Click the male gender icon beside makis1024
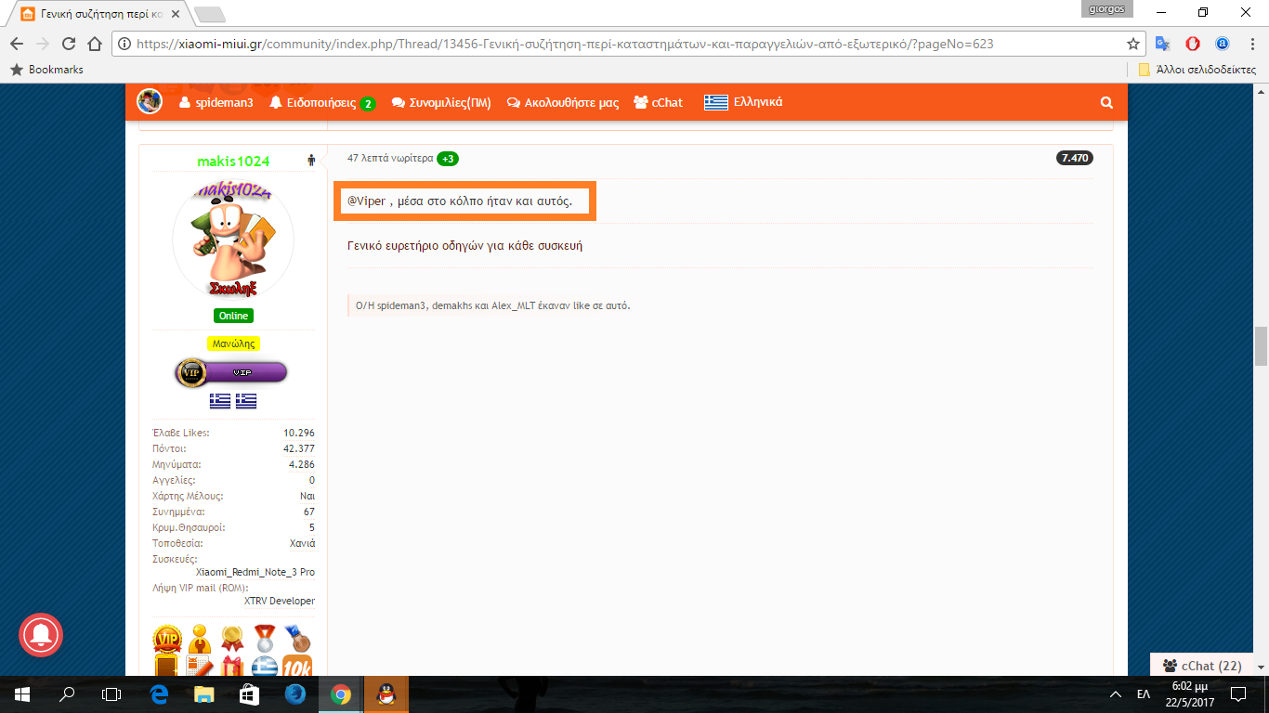 tap(311, 161)
